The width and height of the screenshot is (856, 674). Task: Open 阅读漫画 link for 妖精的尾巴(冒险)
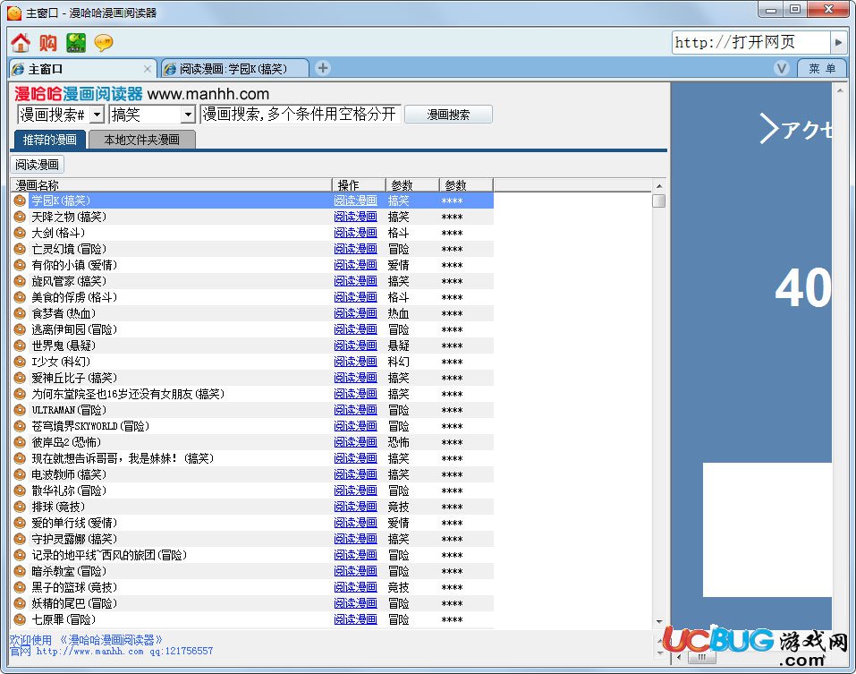(x=355, y=603)
